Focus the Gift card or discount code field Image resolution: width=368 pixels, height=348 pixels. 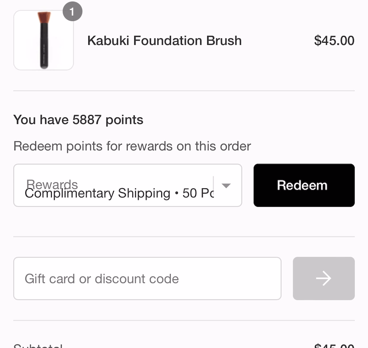[x=147, y=278]
